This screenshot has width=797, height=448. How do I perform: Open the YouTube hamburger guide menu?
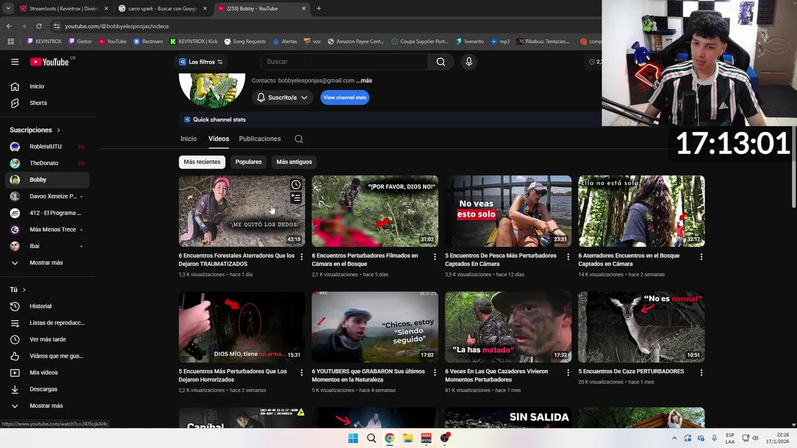pyautogui.click(x=15, y=62)
